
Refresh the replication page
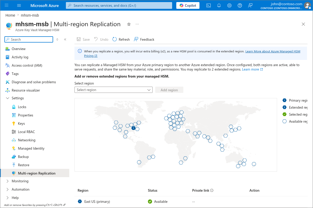coord(121,39)
